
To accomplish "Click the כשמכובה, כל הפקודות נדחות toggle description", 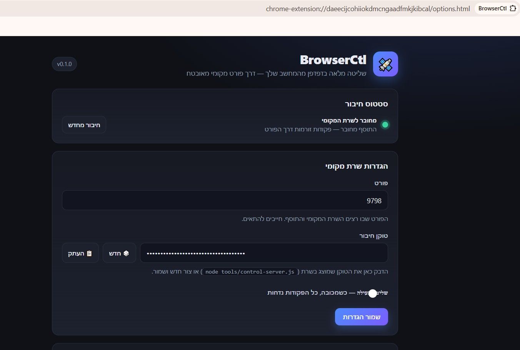I will (x=307, y=293).
